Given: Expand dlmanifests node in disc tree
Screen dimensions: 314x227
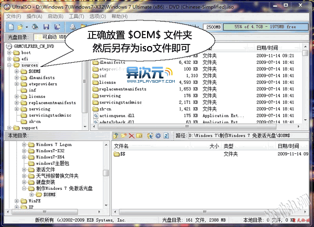Looking at the screenshot, I should (x=17, y=77).
